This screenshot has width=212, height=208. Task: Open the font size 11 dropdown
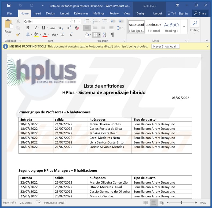pos(80,21)
